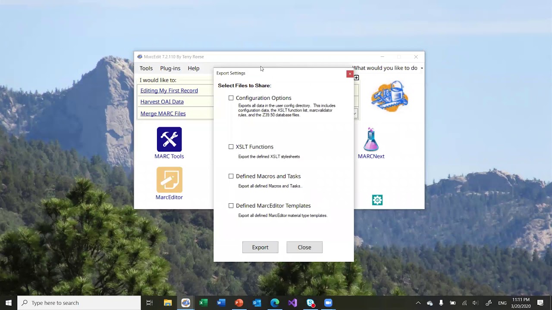
Task: Open File Explorer from taskbar
Action: point(168,303)
